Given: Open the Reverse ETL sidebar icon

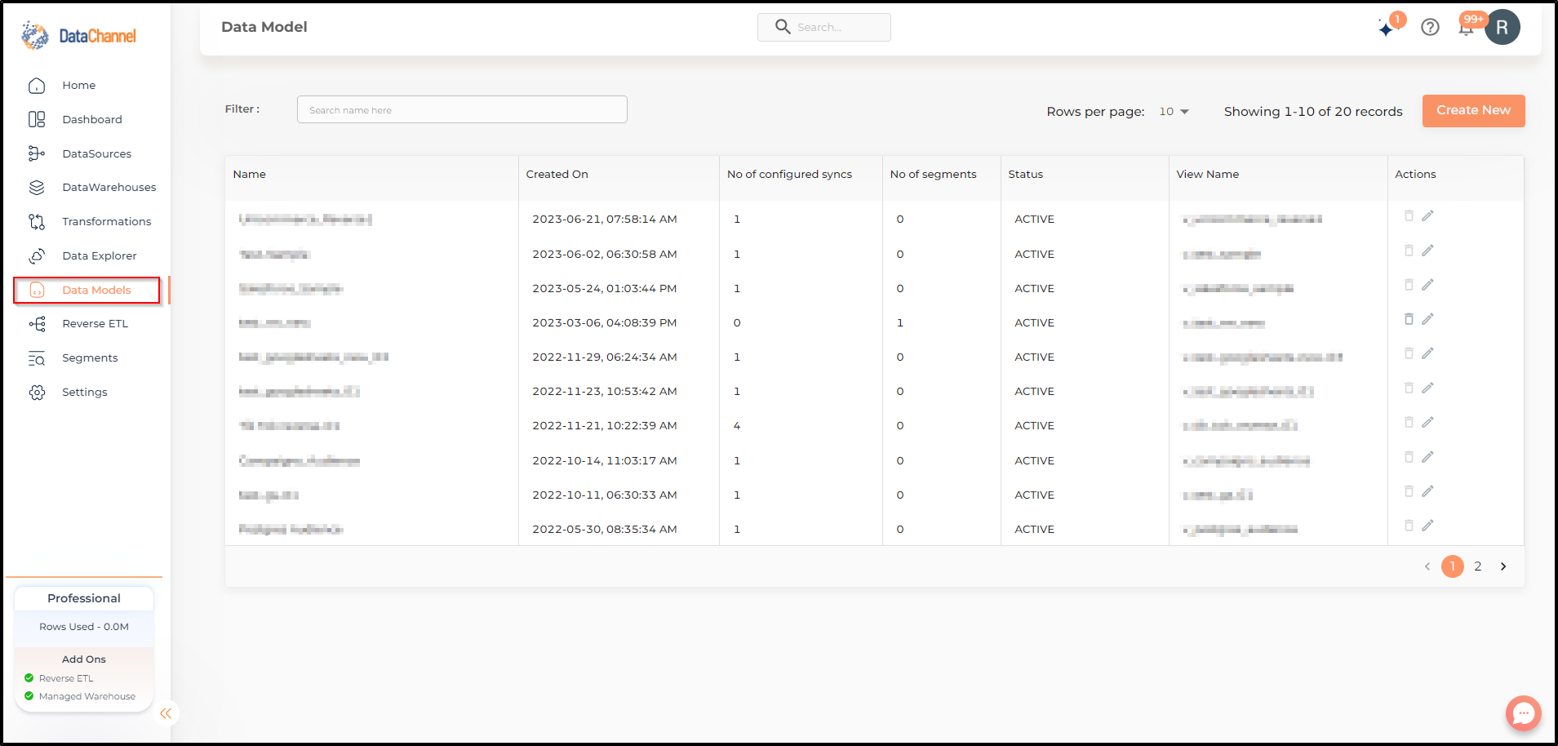Looking at the screenshot, I should [x=37, y=324].
